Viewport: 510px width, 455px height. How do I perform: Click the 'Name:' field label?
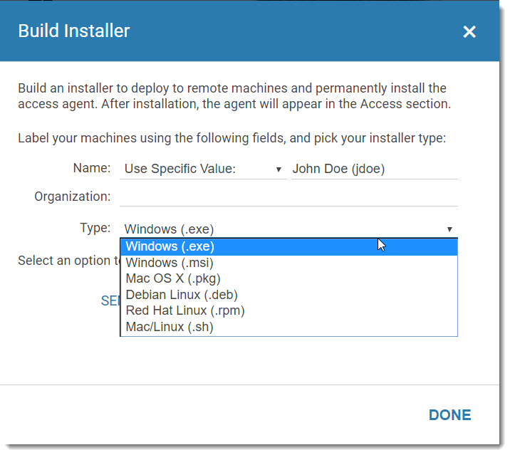pyautogui.click(x=92, y=169)
